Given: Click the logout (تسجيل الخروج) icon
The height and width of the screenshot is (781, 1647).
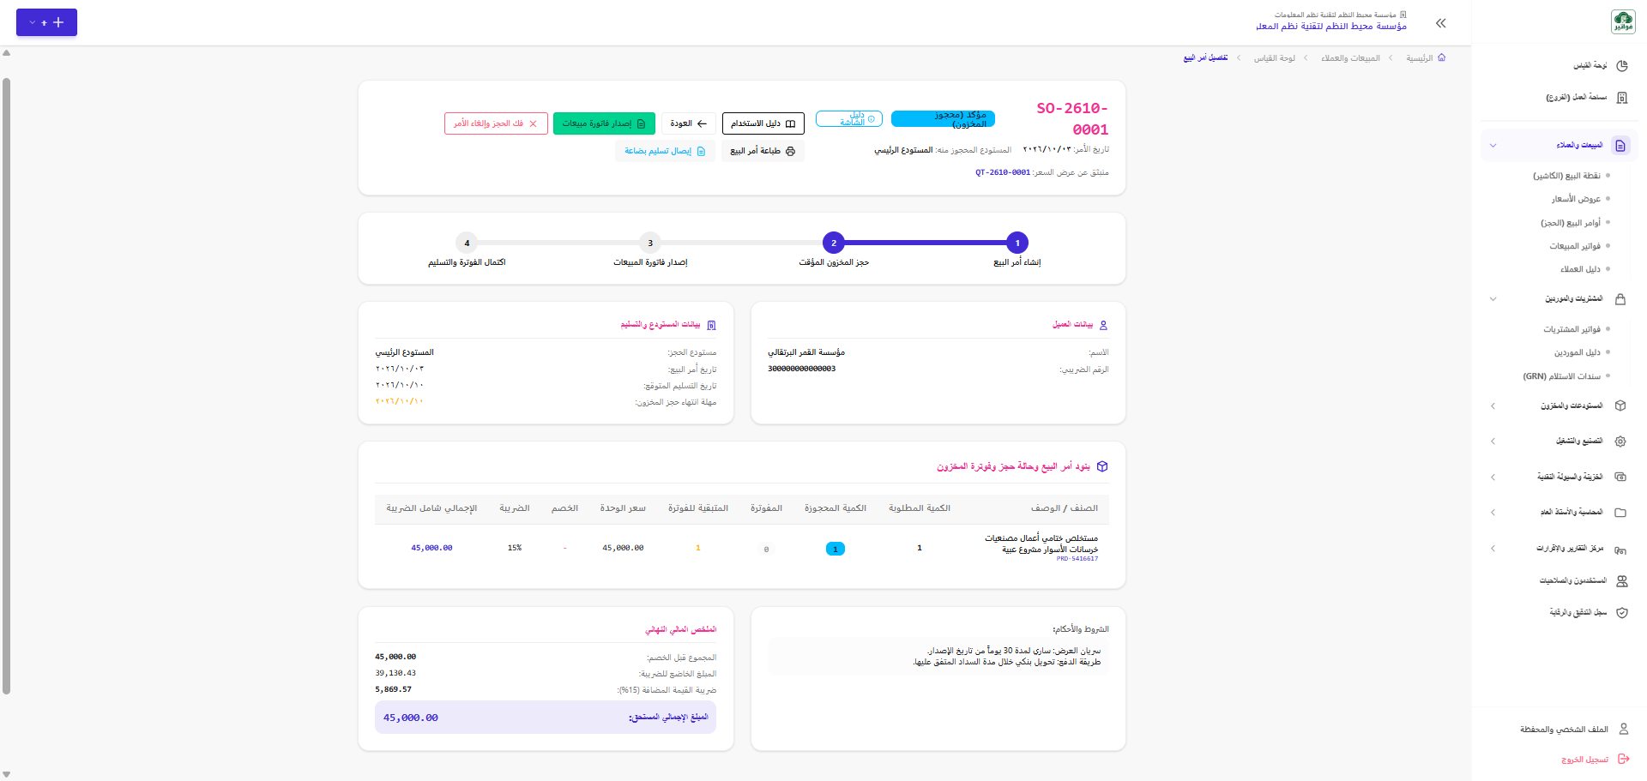Looking at the screenshot, I should (1623, 760).
